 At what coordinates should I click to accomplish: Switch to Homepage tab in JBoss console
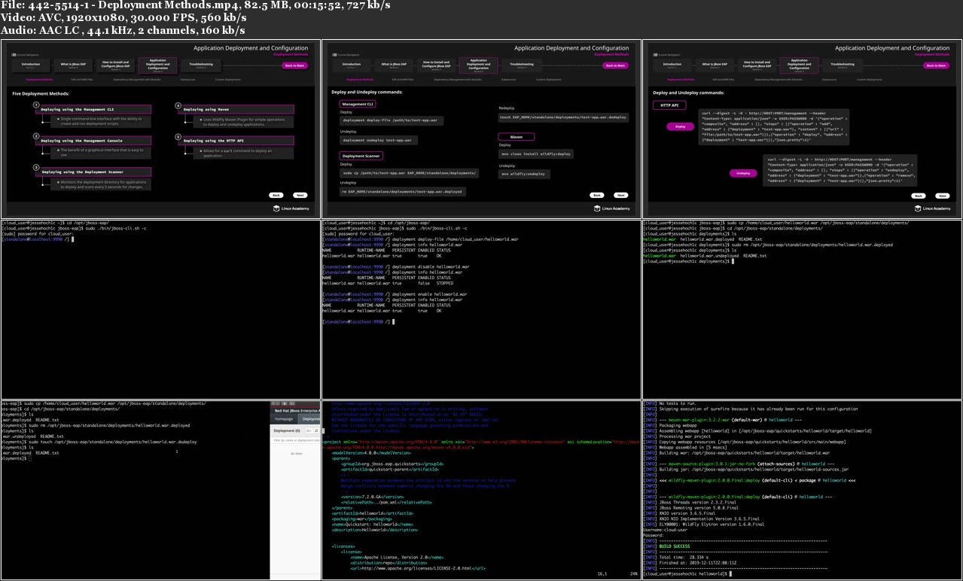[284, 419]
